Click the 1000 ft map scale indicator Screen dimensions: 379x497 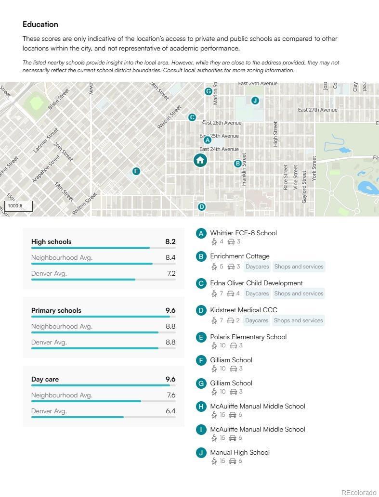pyautogui.click(x=19, y=206)
